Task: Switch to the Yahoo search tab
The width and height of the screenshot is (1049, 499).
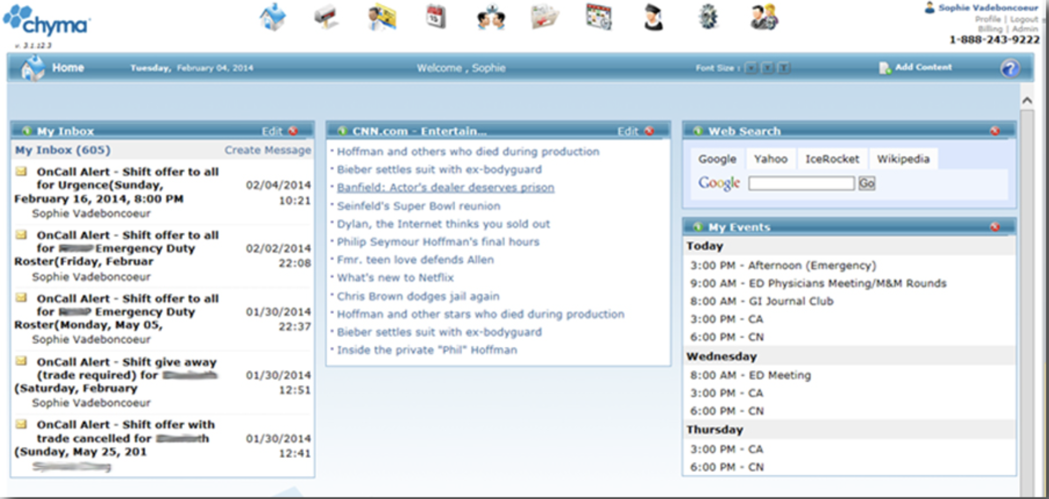Action: [x=771, y=159]
